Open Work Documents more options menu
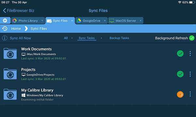Viewport: 196px width, 117px height. [190, 53]
